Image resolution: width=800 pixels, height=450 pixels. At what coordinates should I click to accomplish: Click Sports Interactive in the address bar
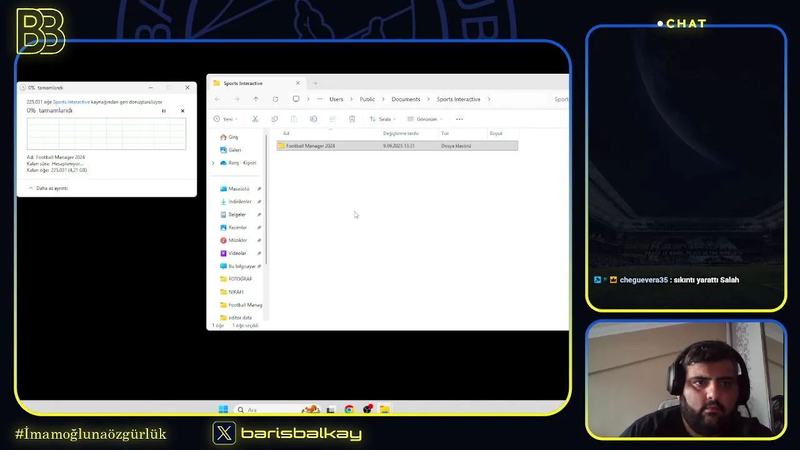click(x=458, y=99)
